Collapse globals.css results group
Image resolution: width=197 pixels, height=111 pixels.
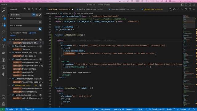pos(10,85)
